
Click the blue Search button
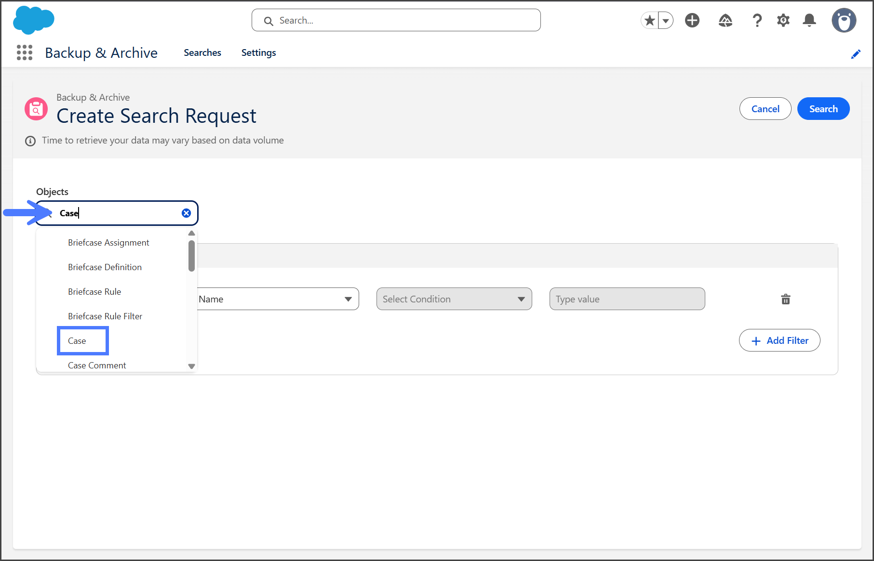[x=823, y=109]
